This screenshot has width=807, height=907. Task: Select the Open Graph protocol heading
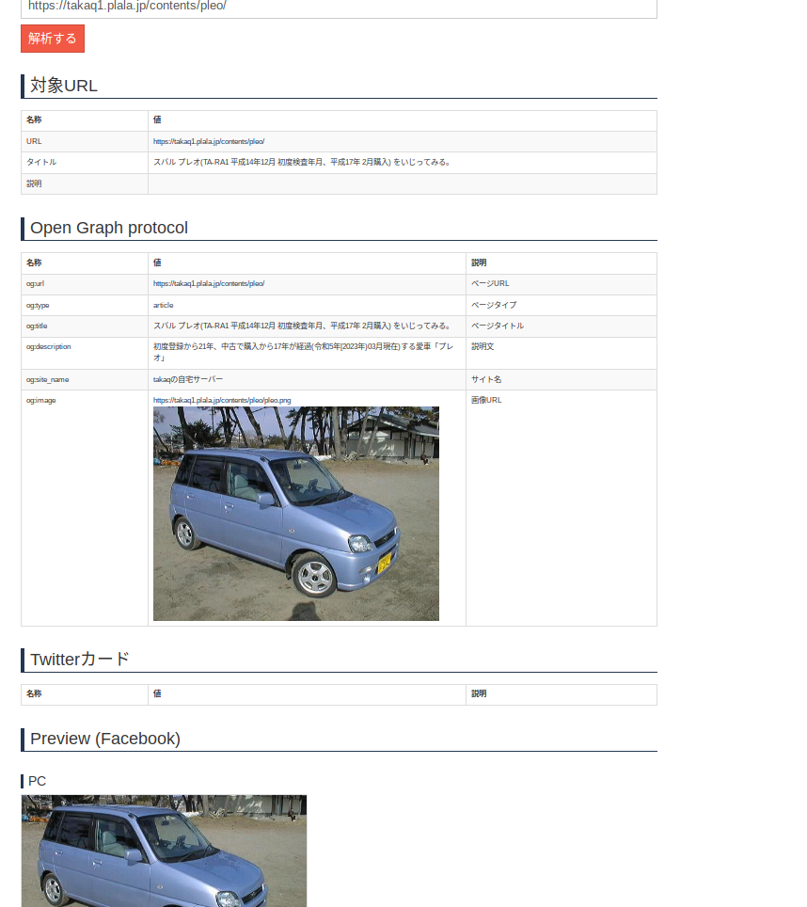click(x=109, y=228)
